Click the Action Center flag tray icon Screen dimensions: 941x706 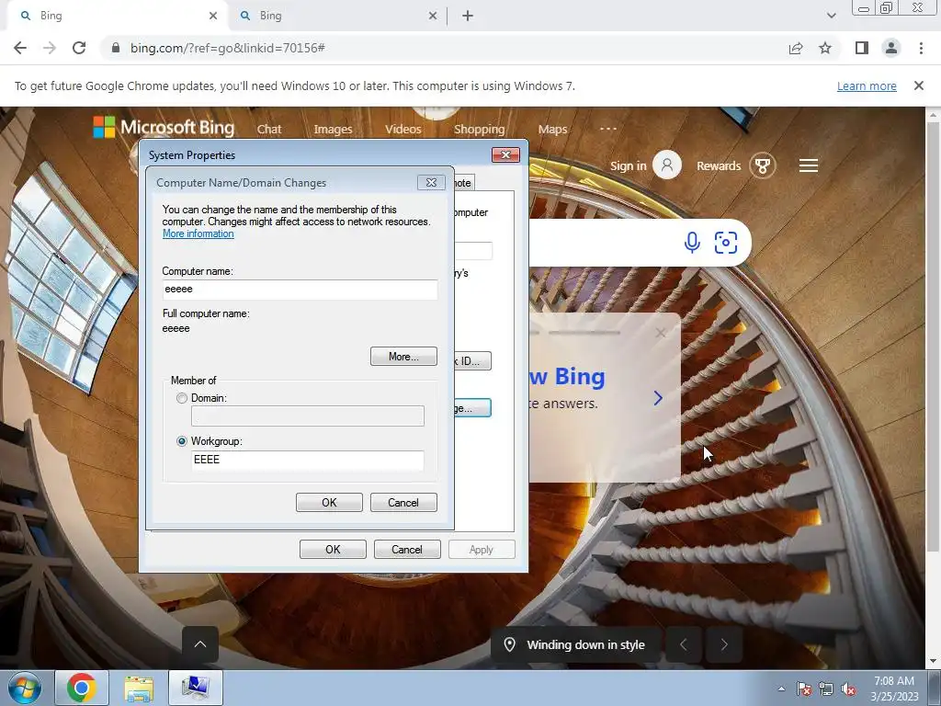[x=804, y=689]
